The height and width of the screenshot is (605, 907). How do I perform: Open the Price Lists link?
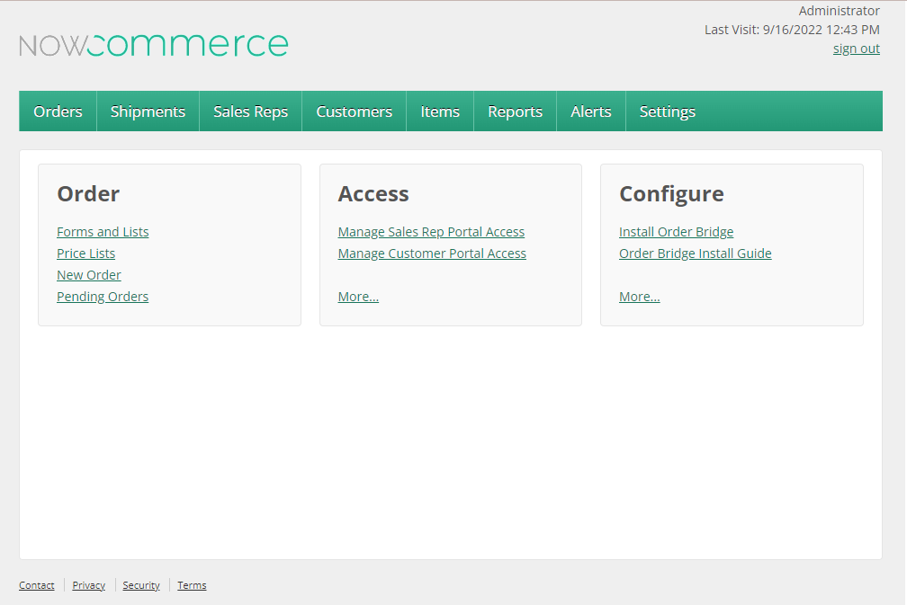coord(85,254)
